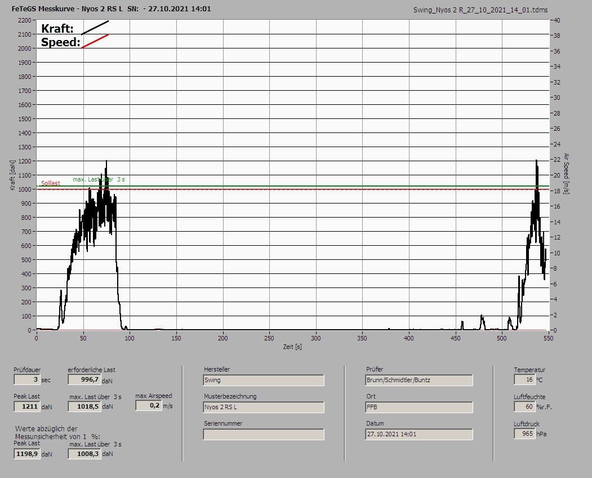Select the Prüfdauer field showing 3
The width and height of the screenshot is (592, 478).
(26, 380)
